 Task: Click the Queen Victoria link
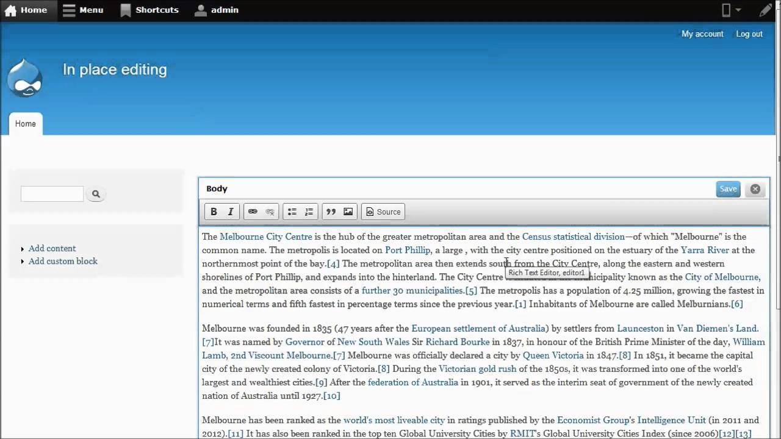click(x=553, y=355)
